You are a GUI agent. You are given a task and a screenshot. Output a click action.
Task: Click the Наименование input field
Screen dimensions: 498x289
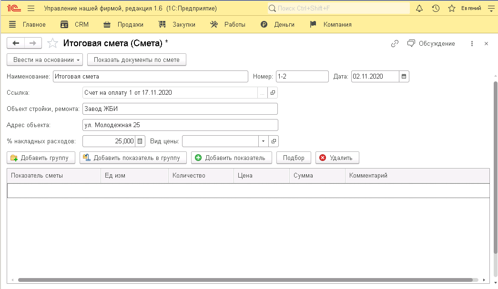point(150,77)
